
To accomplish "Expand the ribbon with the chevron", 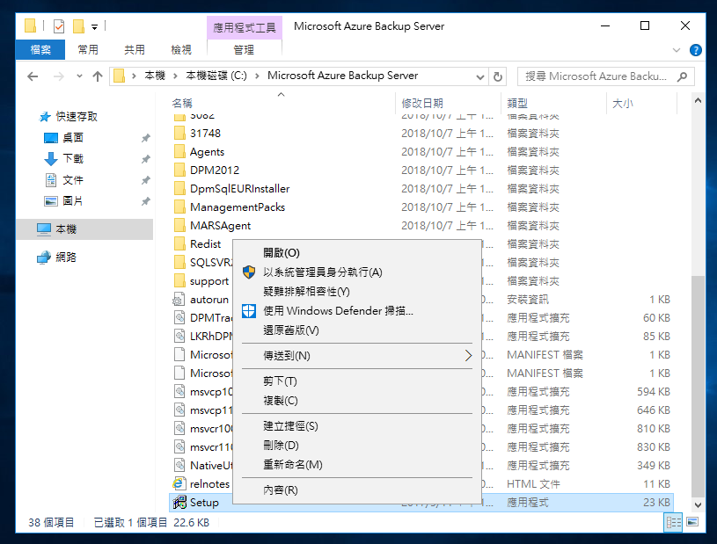I will [x=677, y=50].
